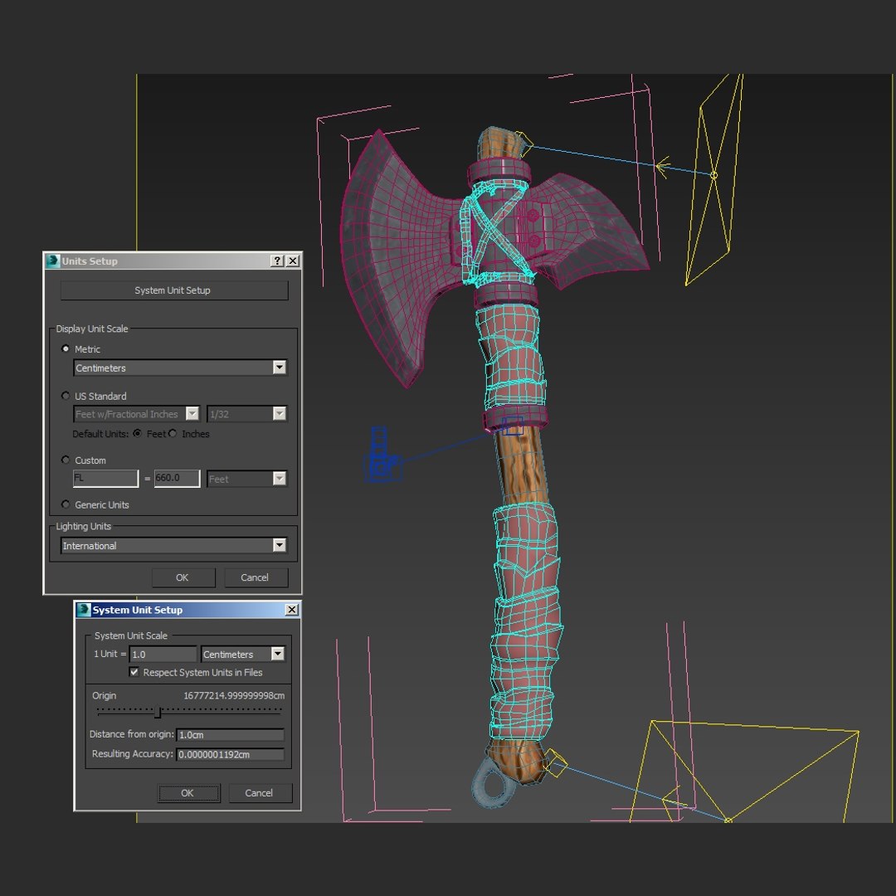
Task: Select the Custom unit radio button
Action: tap(66, 460)
